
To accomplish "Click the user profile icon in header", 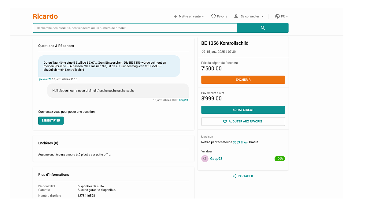I will click(x=236, y=16).
